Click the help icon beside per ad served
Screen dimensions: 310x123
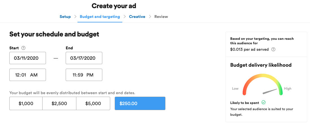click(x=273, y=50)
